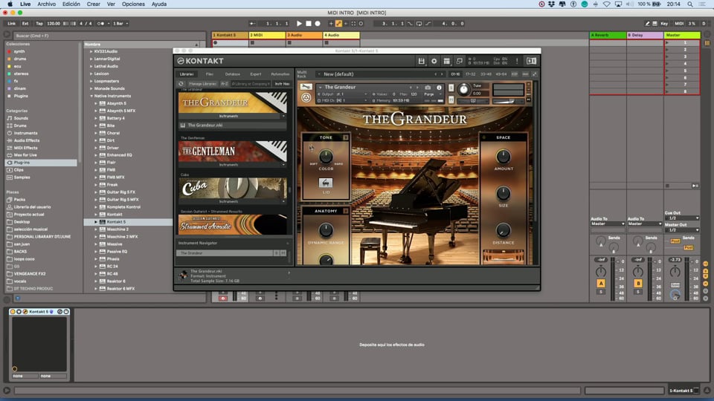Click the NI logo button in Kontakt header
The image size is (714, 401).
click(x=531, y=61)
